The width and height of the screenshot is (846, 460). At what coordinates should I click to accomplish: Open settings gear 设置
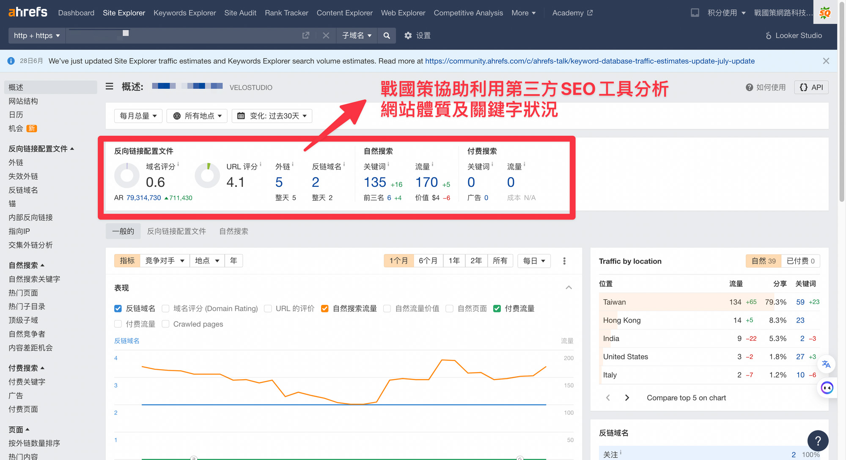point(417,36)
